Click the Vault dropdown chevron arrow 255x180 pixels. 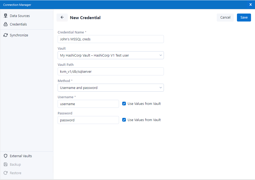160,55
